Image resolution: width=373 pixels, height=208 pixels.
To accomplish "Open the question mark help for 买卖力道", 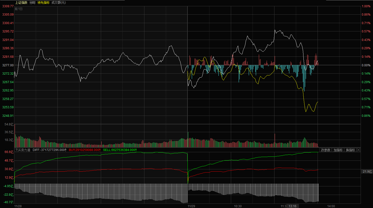I will [x=16, y=150].
